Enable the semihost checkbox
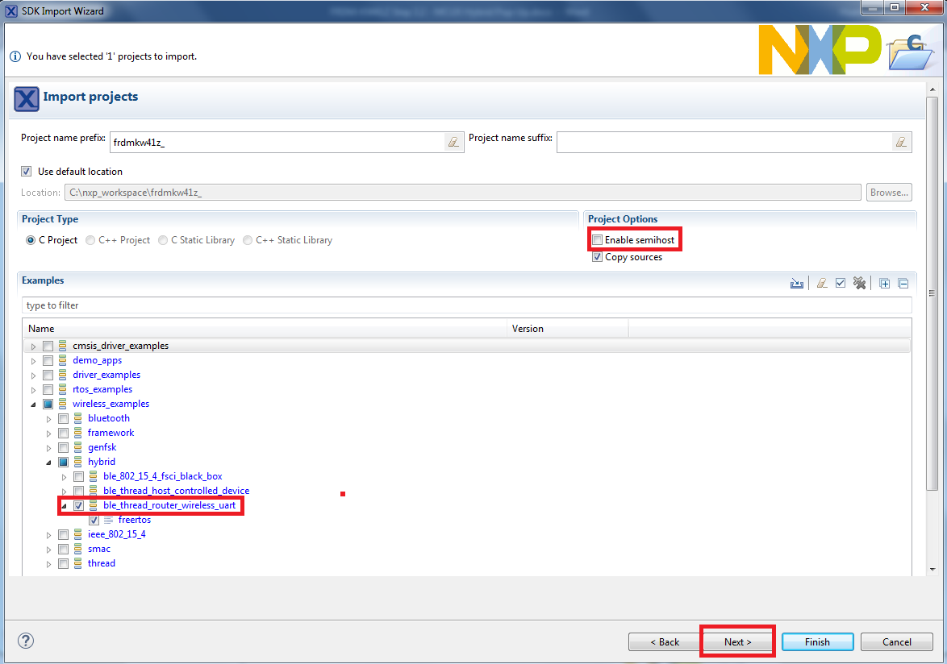The image size is (947, 664). (597, 240)
